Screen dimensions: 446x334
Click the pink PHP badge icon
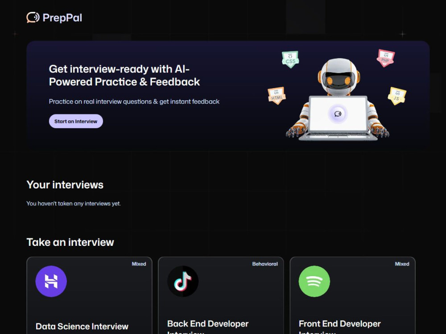(x=386, y=58)
